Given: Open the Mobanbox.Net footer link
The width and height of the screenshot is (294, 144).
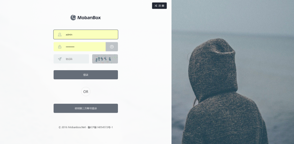Looking at the screenshot, I should tap(77, 127).
